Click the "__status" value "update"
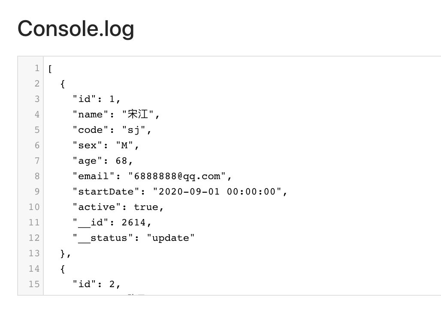Screen dimensions: 441x318 171,238
